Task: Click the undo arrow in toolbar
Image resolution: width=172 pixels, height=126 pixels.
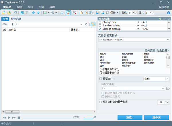Action: point(15,13)
